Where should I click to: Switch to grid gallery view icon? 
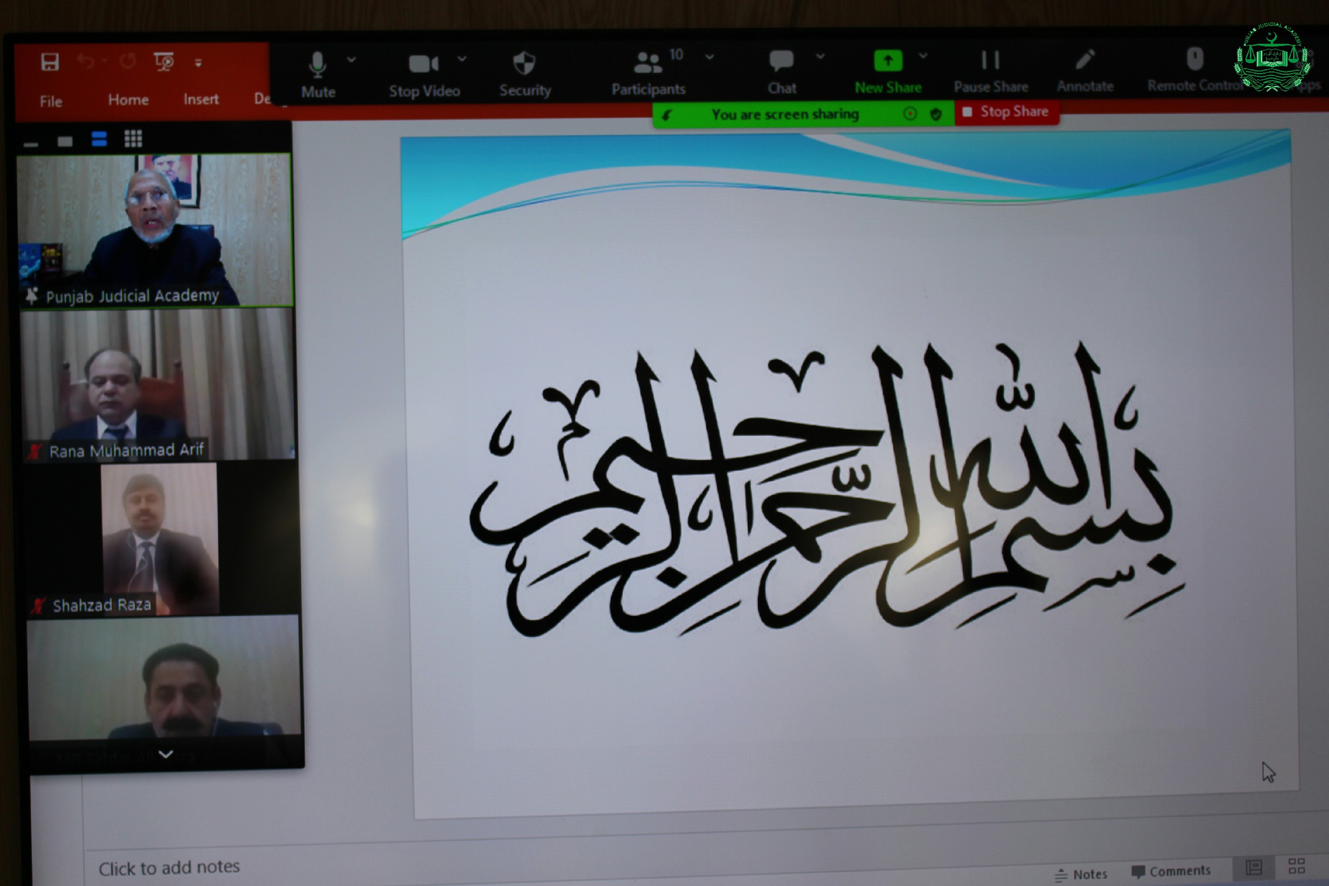[x=133, y=138]
